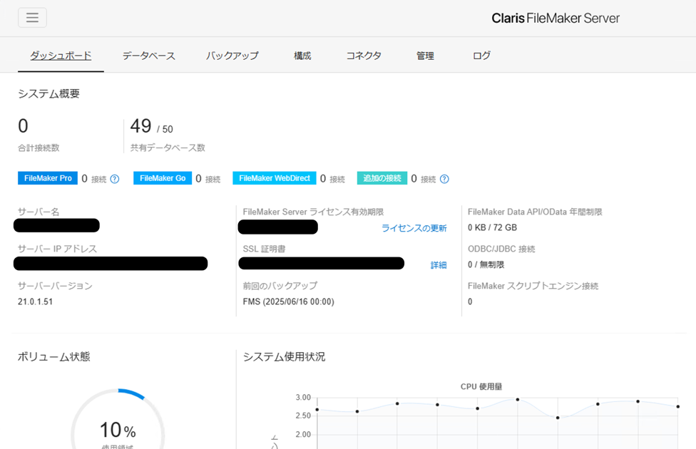Image resolution: width=696 pixels, height=449 pixels.
Task: Click the ODBC/JDBC 接続 label
Action: (x=501, y=249)
